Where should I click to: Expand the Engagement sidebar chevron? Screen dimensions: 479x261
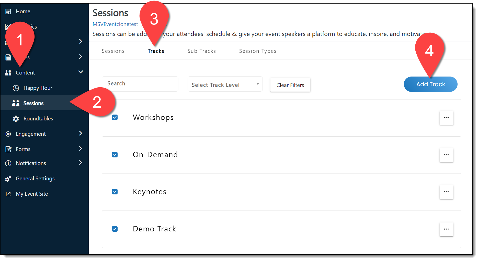tap(81, 133)
